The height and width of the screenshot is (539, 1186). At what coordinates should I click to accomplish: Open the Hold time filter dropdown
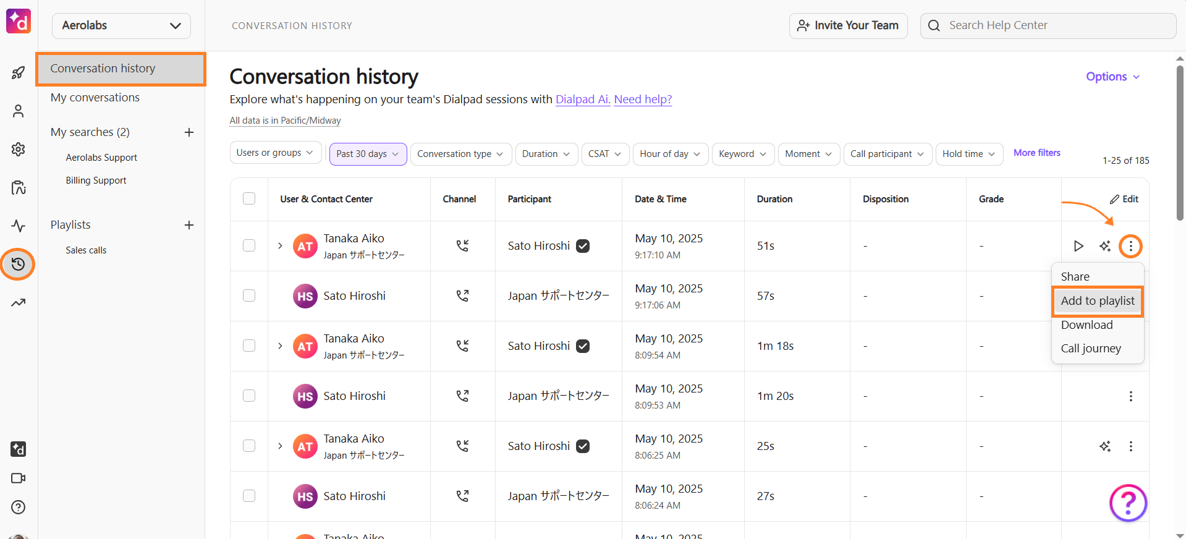[x=969, y=154]
